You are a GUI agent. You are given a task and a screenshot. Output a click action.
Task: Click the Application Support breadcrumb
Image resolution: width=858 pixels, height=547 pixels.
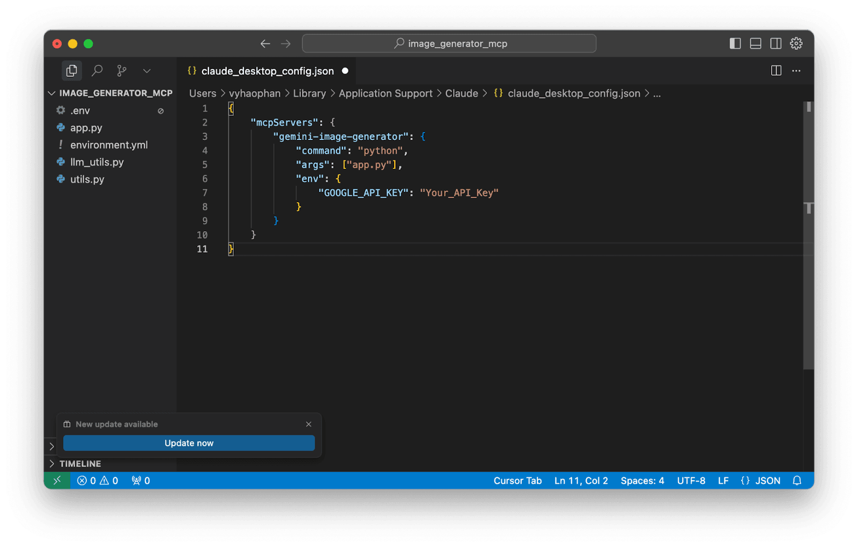point(386,93)
